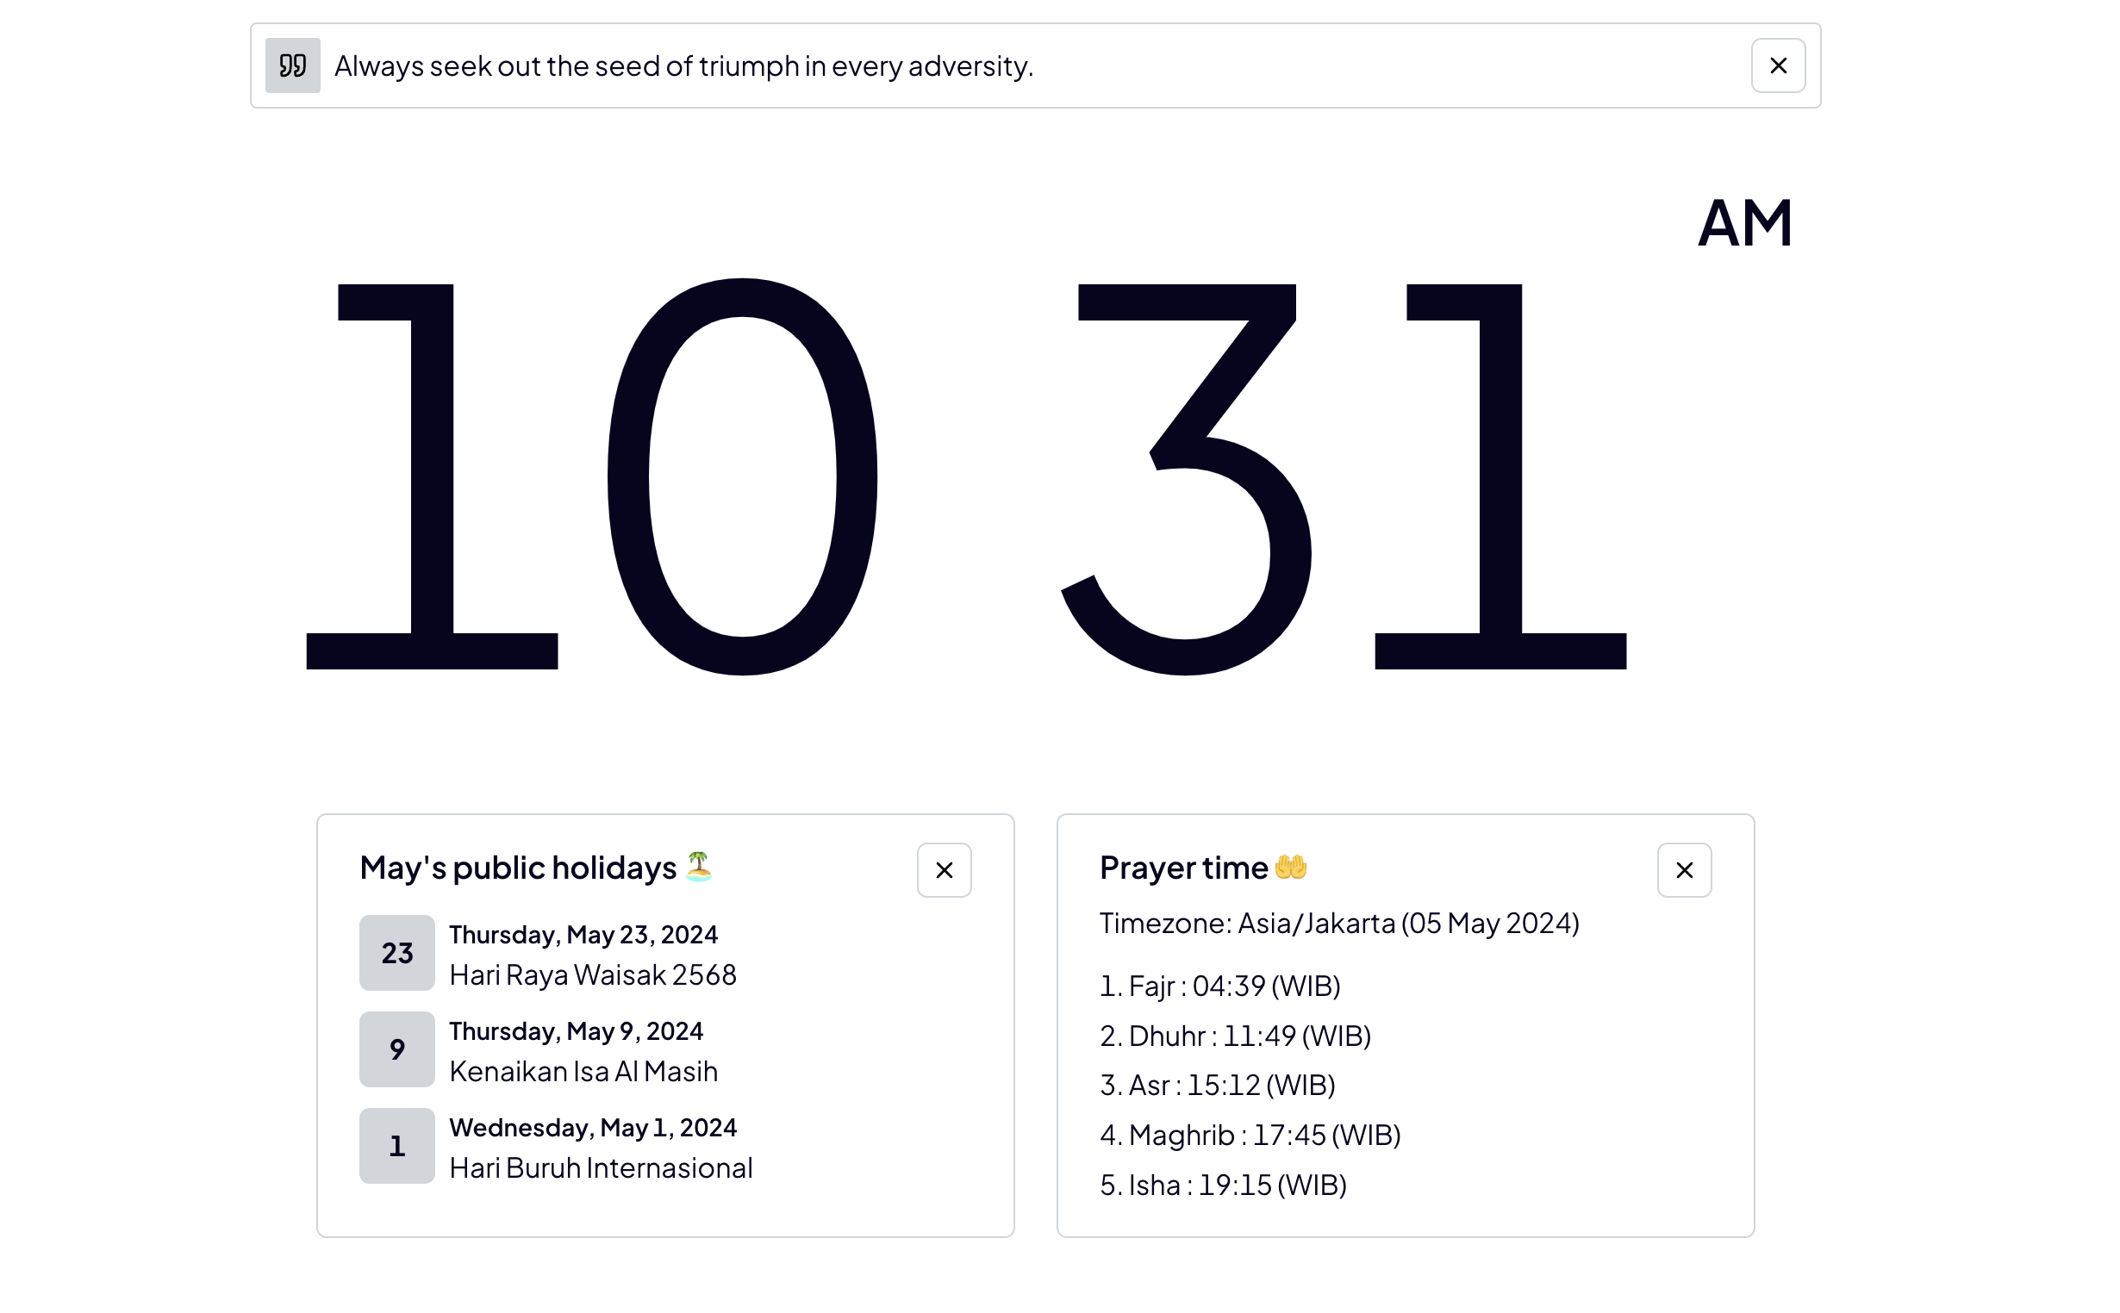Dismiss the motivational quote banner
2120x1313 pixels.
[1777, 65]
